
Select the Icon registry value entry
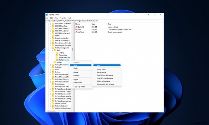79,29
